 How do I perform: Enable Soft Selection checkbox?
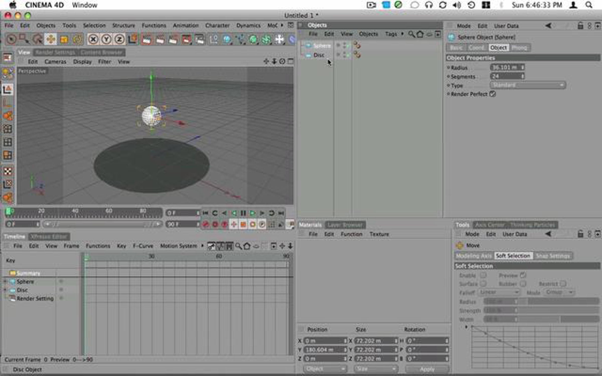pos(483,275)
